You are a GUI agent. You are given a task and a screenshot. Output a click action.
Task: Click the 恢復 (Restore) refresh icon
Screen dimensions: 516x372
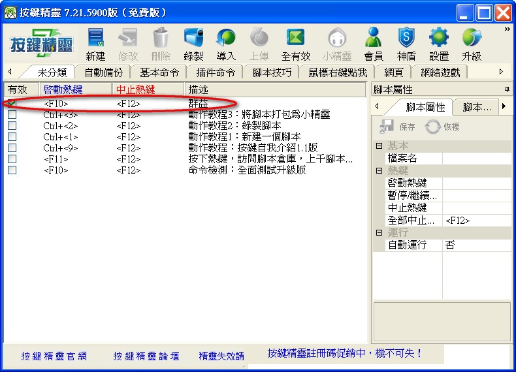point(432,127)
